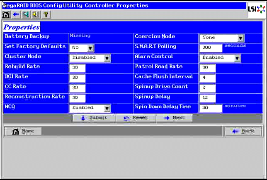Open the NCQ dropdown
This screenshot has width=267, height=180.
click(107, 108)
